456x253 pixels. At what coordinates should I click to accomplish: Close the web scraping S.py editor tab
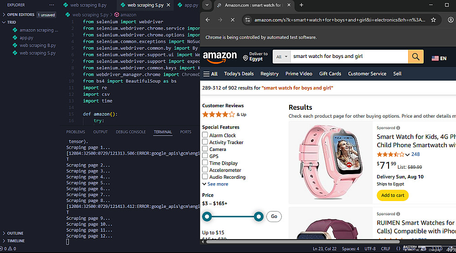(x=168, y=5)
